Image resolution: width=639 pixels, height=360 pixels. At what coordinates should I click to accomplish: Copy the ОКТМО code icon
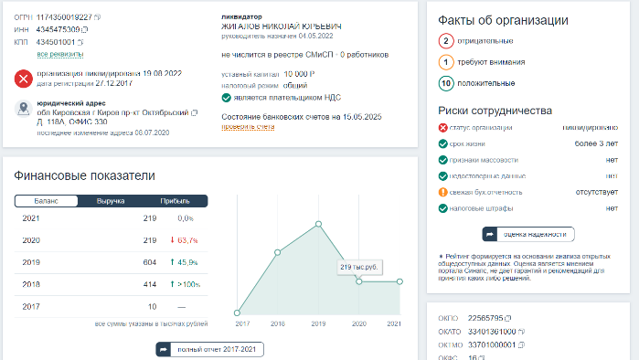click(x=521, y=345)
